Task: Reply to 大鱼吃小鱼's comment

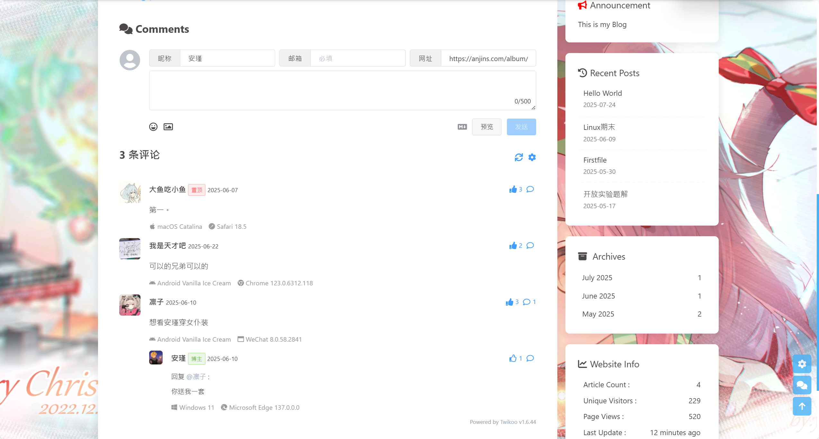Action: (x=530, y=189)
